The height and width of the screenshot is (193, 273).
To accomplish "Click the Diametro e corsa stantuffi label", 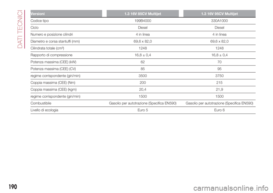I will point(55,41).
